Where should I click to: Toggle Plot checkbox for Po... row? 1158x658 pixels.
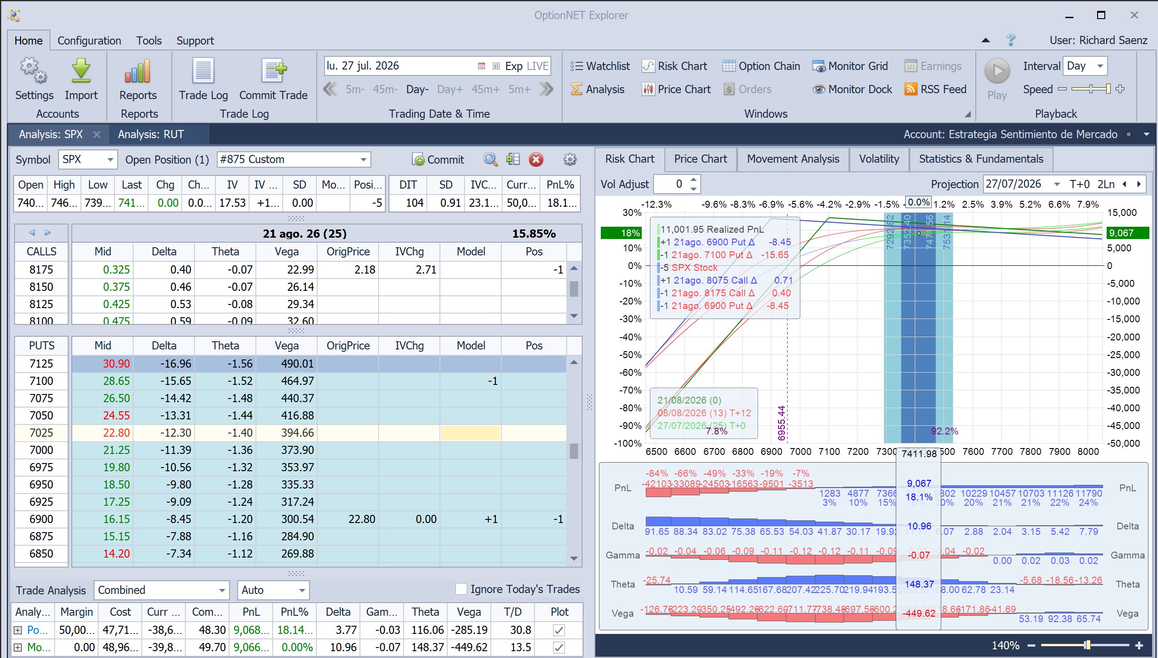click(x=559, y=630)
